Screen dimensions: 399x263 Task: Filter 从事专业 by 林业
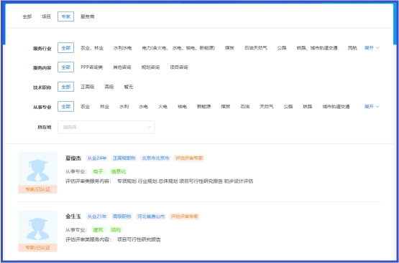tap(104, 107)
